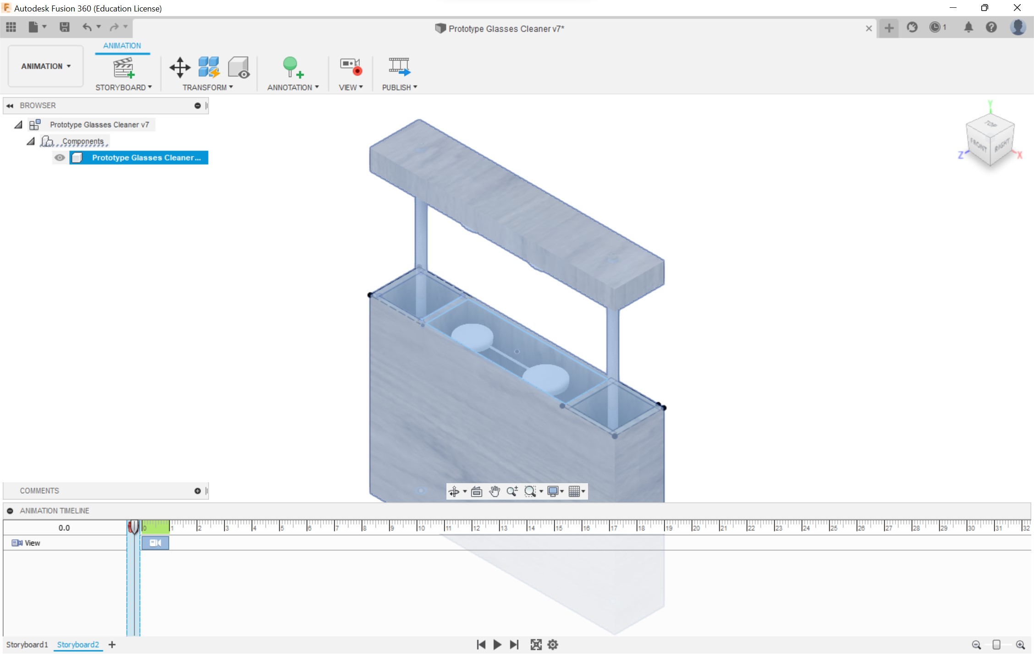Expand the Comments panel plus dot
The width and height of the screenshot is (1034, 654).
click(x=198, y=491)
